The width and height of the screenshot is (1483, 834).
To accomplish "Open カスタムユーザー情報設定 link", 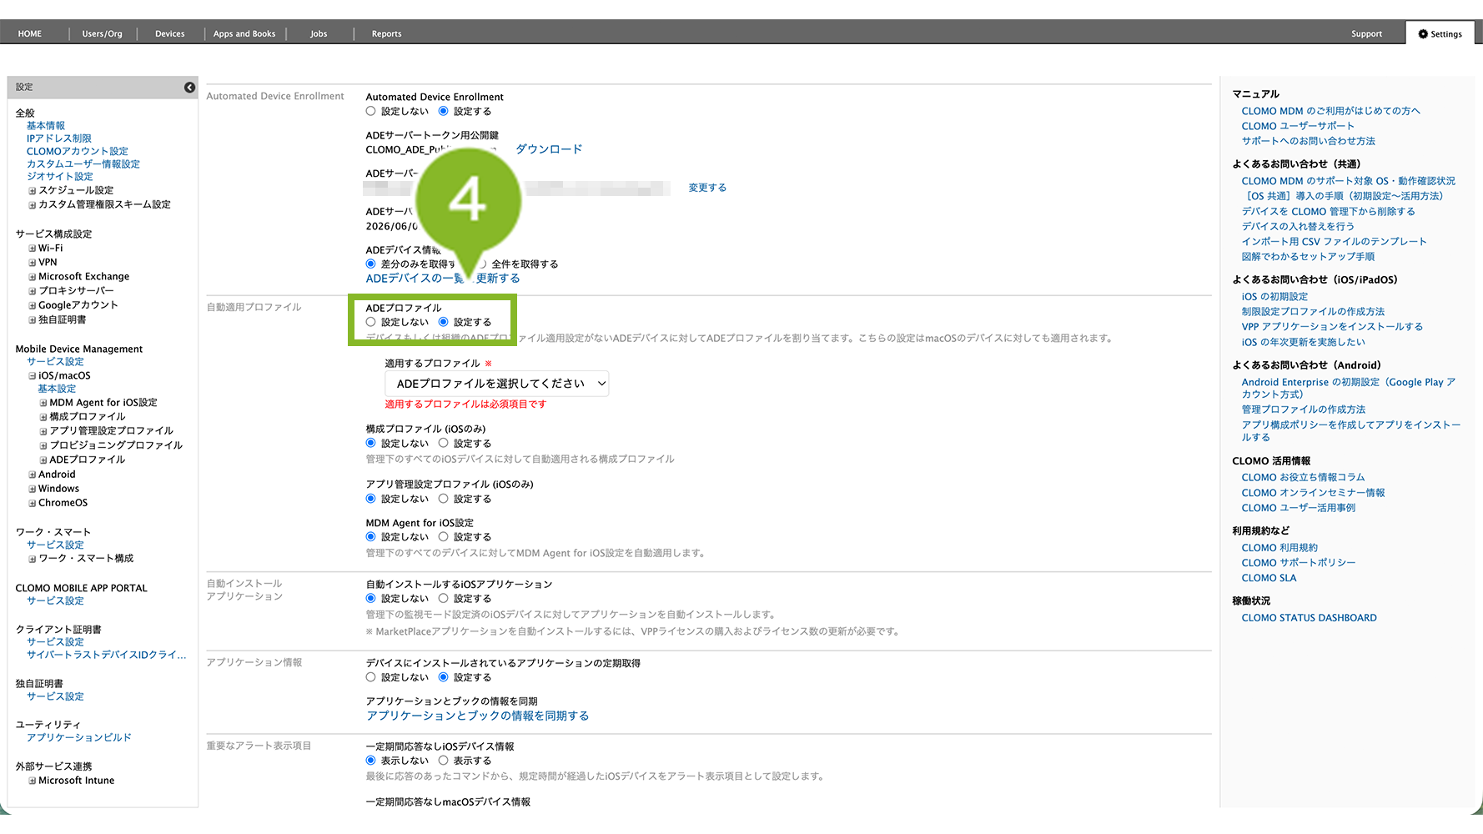I will 83,164.
